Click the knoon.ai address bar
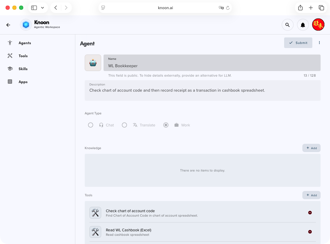Image resolution: width=330 pixels, height=244 pixels. click(165, 8)
